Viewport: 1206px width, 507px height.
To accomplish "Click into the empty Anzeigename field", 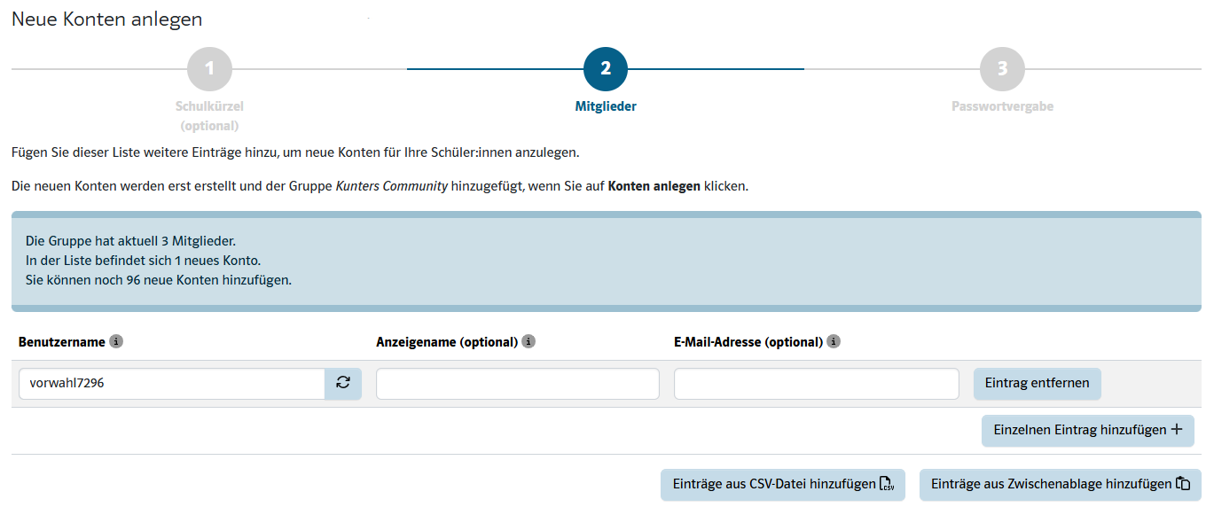I will click(518, 384).
